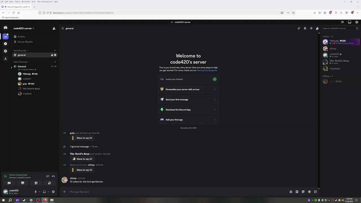The image size is (361, 203).
Task: Click Add your first app item
Action: click(188, 120)
